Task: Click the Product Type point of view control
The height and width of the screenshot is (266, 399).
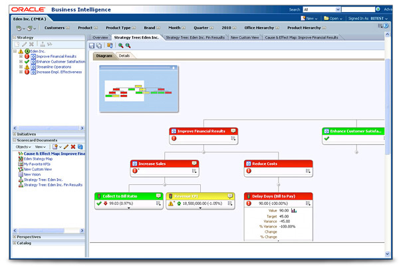Action: click(x=121, y=27)
